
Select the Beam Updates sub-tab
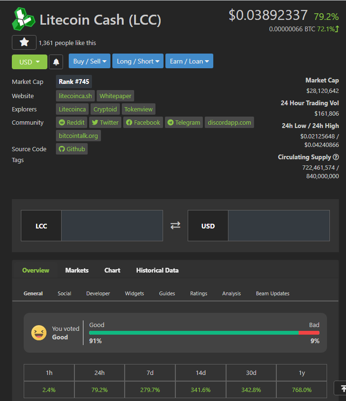273,293
